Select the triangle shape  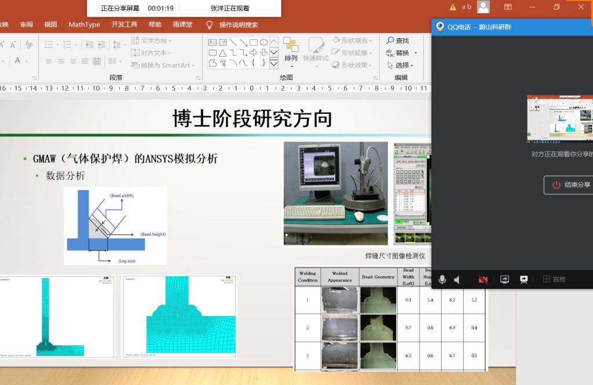coord(223,53)
